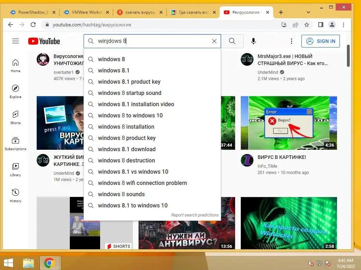Open Chrome three-dot menu

click(343, 25)
